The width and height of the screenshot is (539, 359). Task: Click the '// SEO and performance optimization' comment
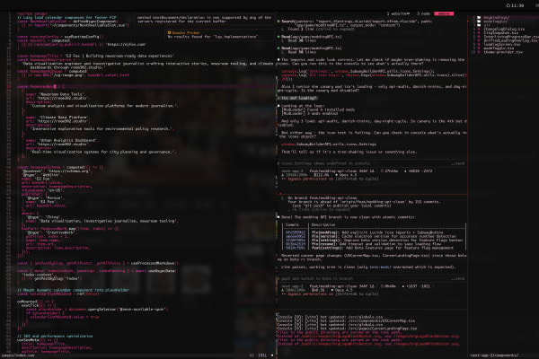55,336
